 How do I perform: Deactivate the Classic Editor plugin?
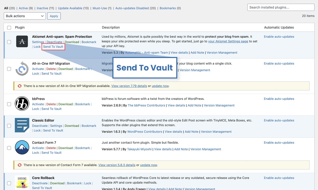(40, 126)
